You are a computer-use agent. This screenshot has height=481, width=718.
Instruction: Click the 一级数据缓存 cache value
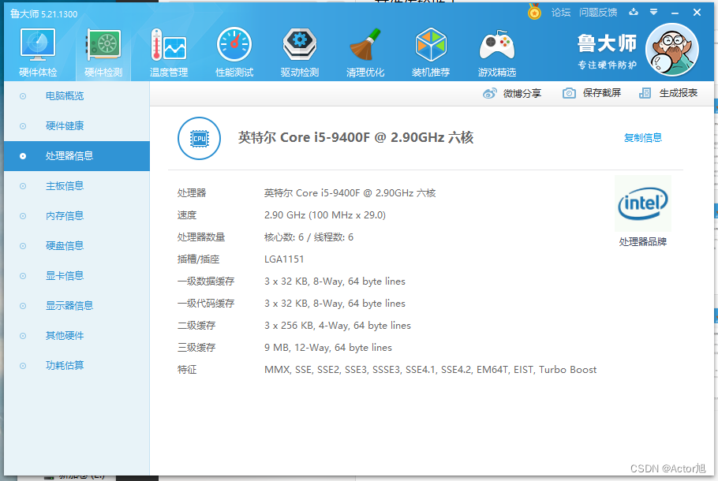tap(335, 282)
